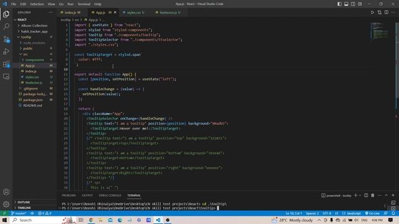Click the remote window indicator in status bar
This screenshot has height=224, width=399.
tap(4, 213)
